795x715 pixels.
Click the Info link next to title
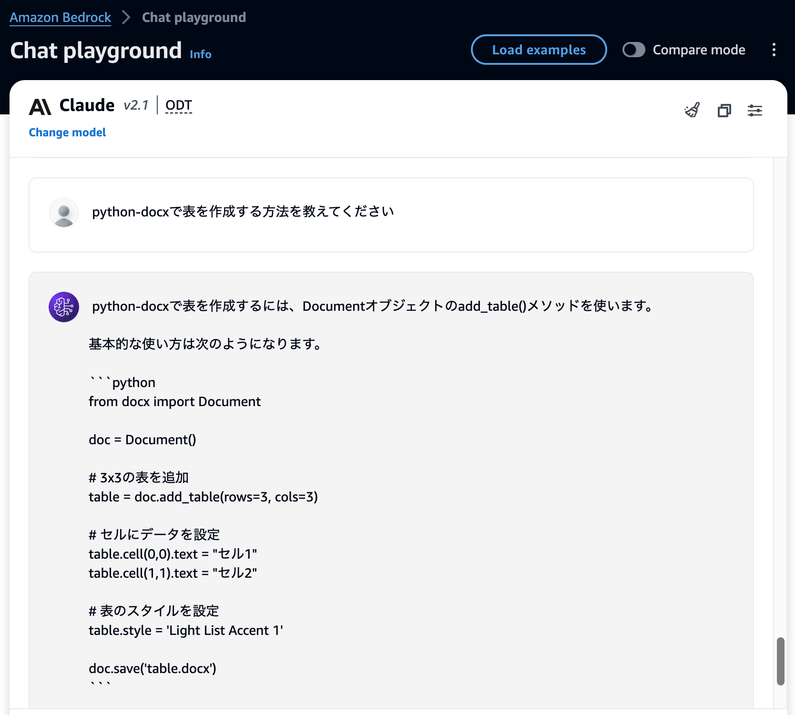tap(201, 54)
